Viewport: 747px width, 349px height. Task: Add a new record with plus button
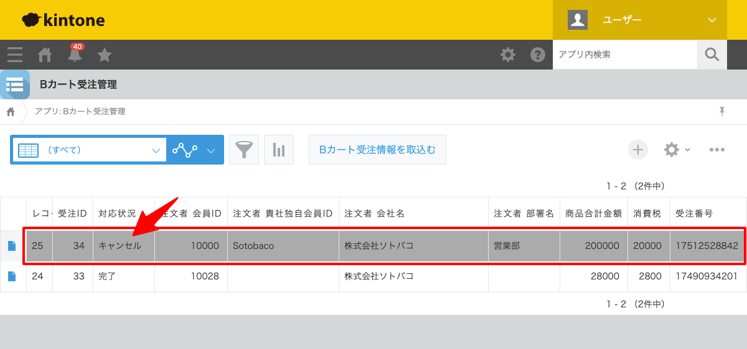[637, 150]
